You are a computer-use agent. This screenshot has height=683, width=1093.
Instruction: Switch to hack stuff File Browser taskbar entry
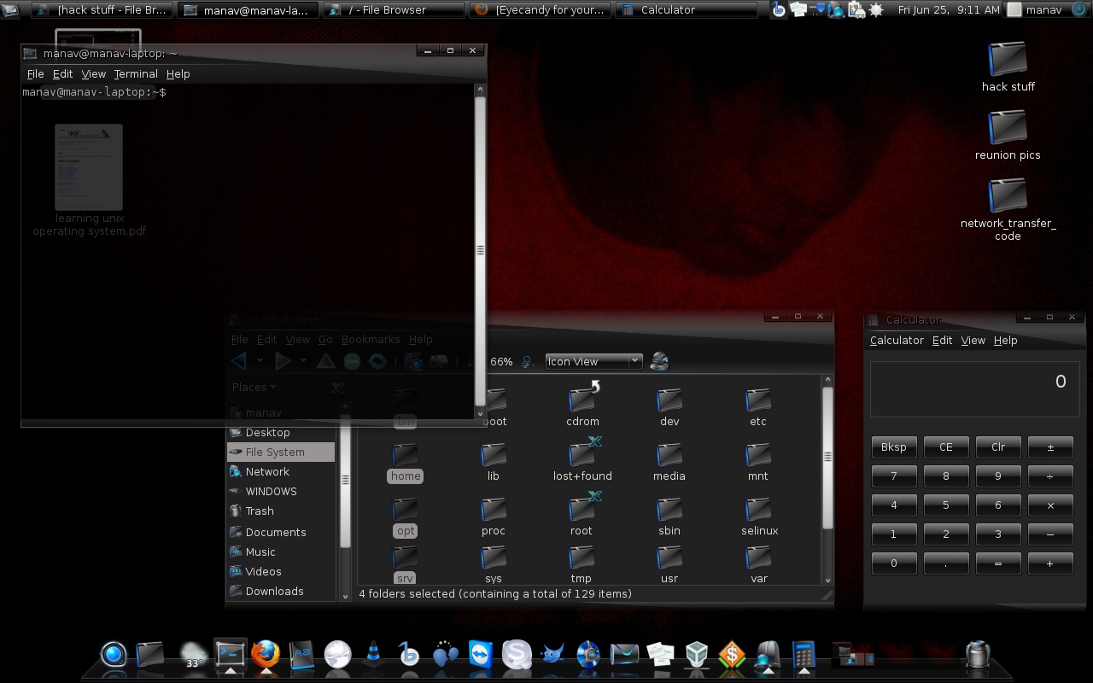click(102, 10)
